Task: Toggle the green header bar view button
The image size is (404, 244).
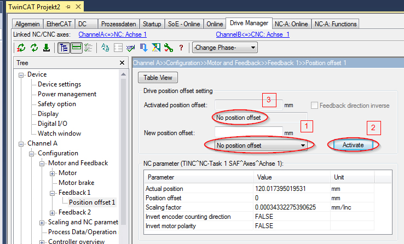Action: pos(76,48)
